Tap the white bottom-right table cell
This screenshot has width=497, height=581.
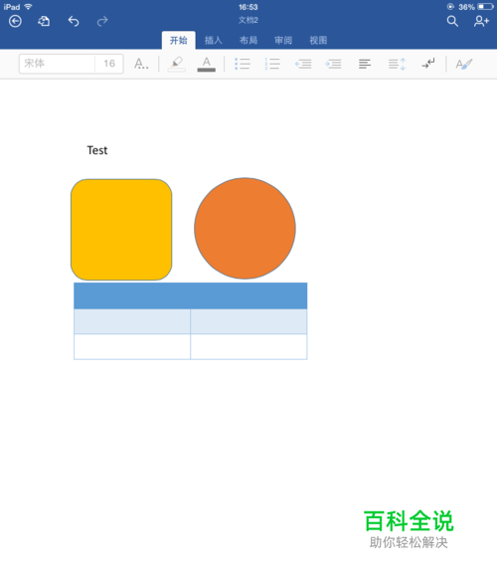coord(248,347)
